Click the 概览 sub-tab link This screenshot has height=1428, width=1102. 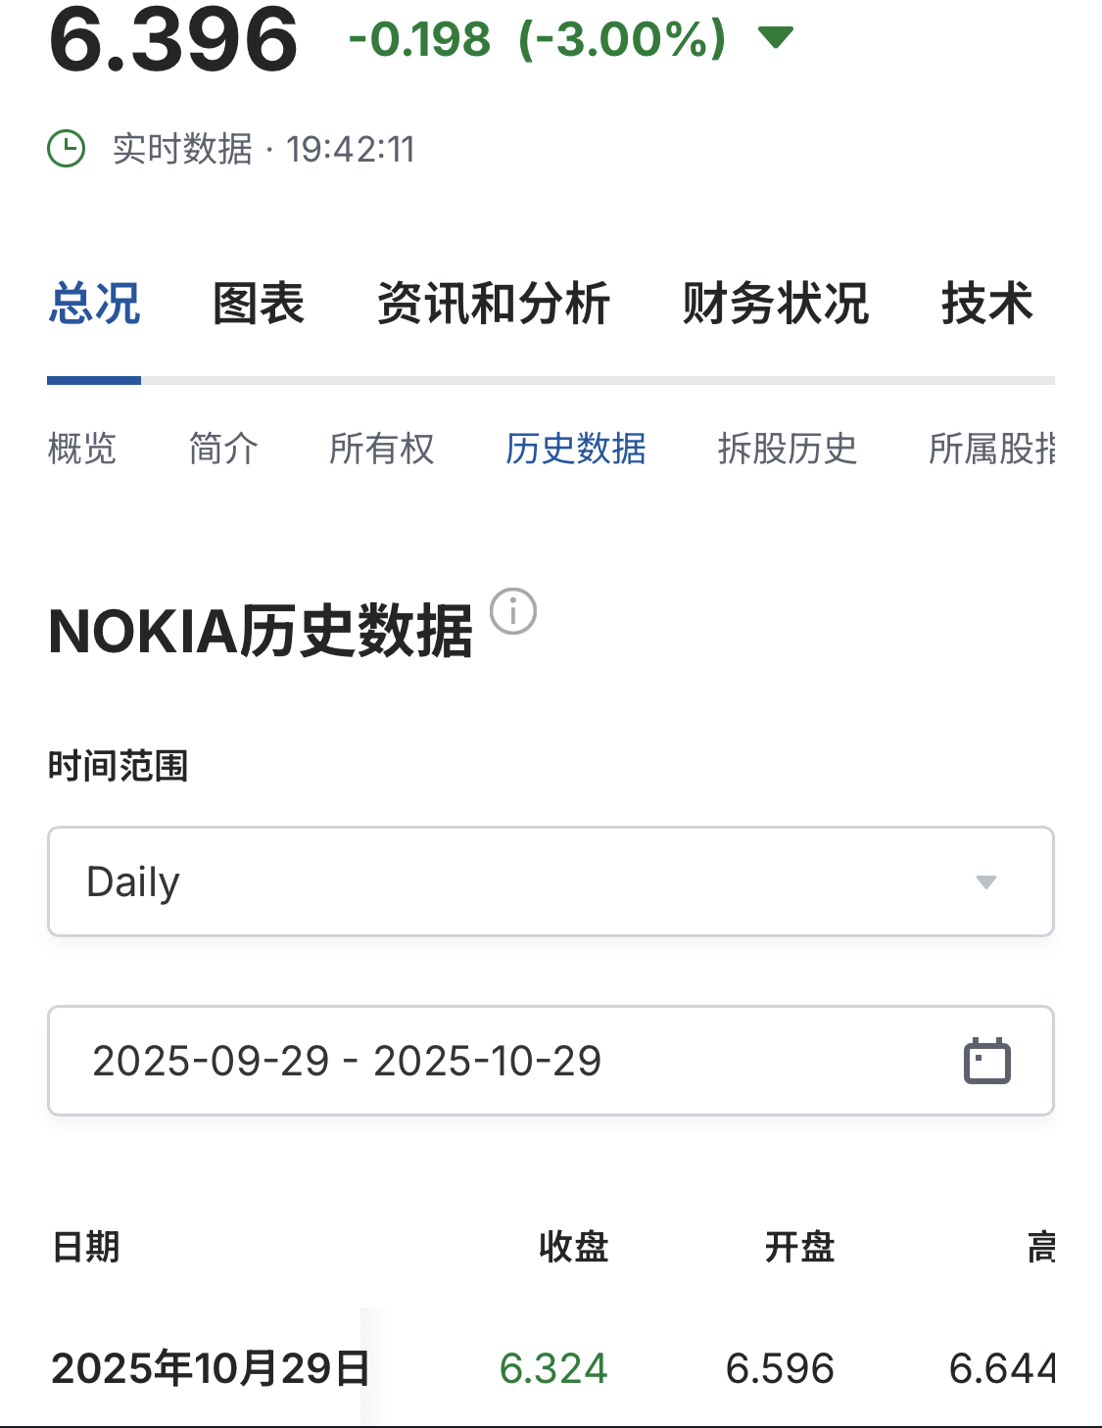(x=82, y=449)
